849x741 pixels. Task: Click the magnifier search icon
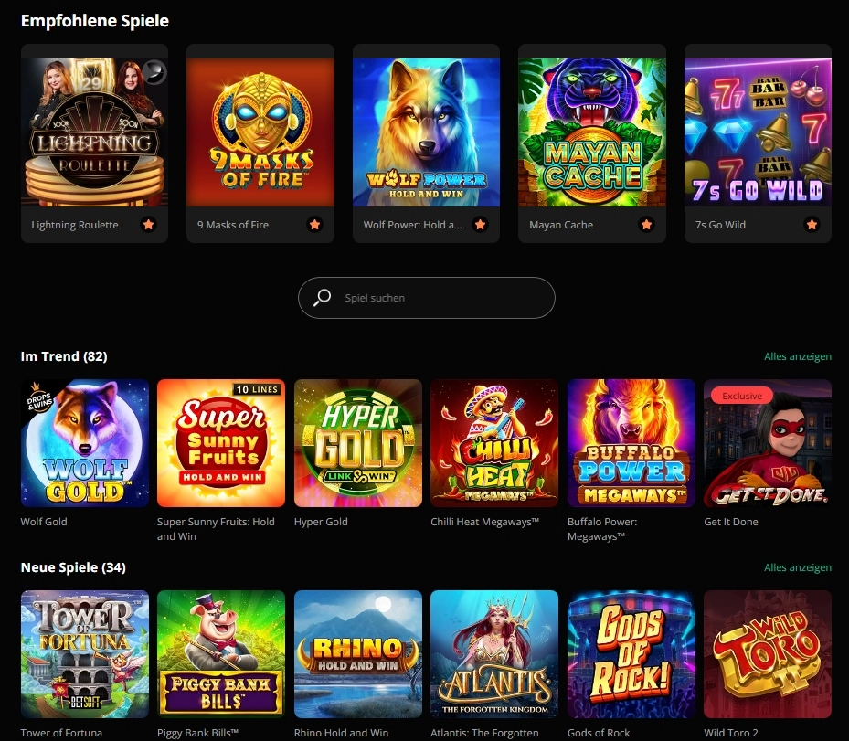[x=323, y=297]
